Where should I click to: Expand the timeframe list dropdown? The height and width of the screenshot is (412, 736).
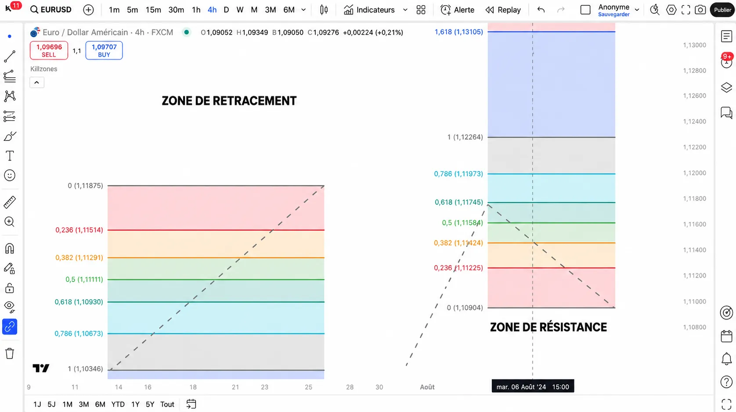[x=303, y=10]
